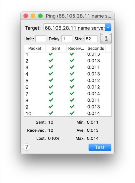The image size is (135, 183).
Task: Click Sent checkmark for packet 5
Action: click(51, 80)
